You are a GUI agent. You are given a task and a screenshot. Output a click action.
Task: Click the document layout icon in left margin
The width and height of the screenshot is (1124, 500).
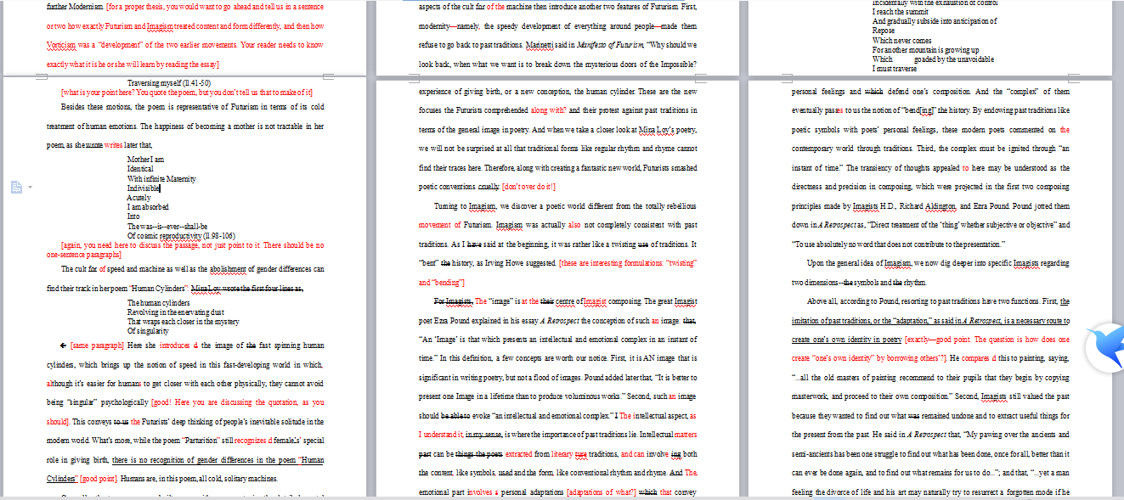[x=16, y=187]
